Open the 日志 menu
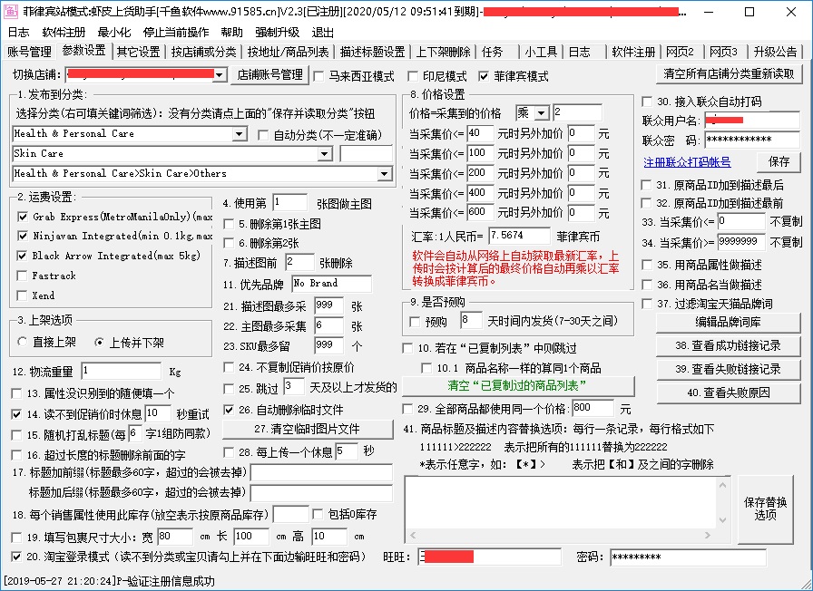 pos(19,32)
